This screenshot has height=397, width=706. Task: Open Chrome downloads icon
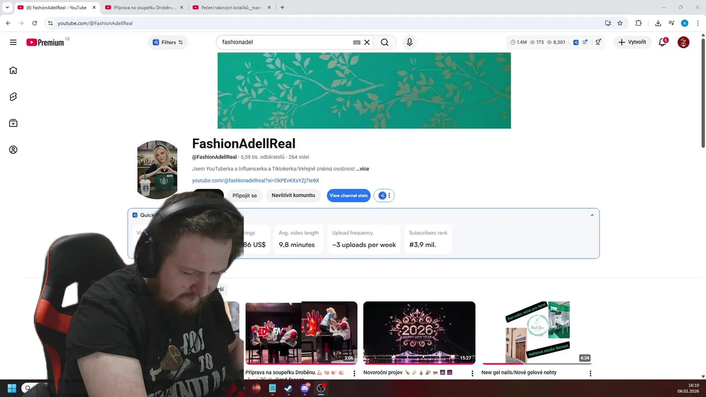[658, 23]
